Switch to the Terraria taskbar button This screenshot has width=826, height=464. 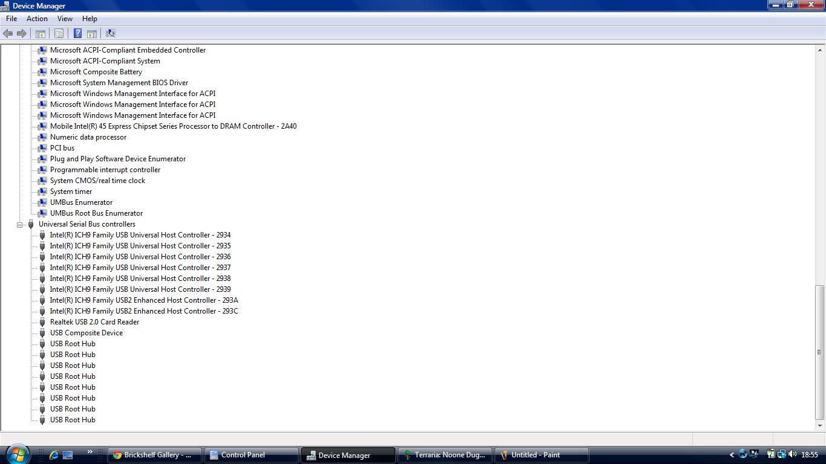(x=446, y=455)
